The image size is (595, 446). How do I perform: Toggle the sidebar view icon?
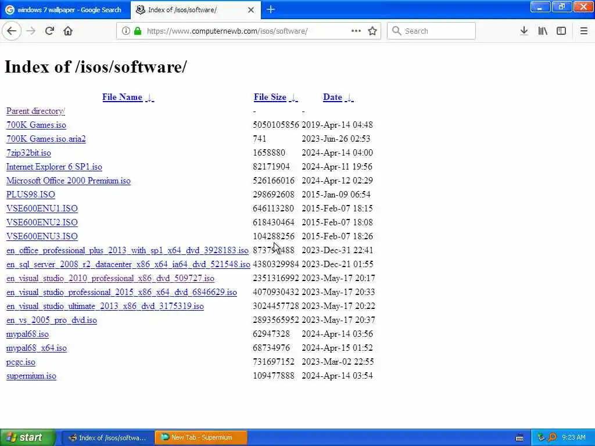coord(561,31)
